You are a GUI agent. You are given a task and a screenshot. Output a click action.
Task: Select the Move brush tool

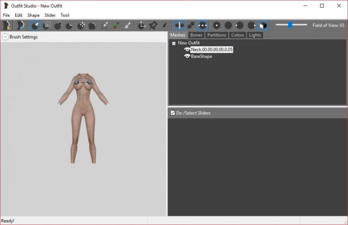click(81, 25)
